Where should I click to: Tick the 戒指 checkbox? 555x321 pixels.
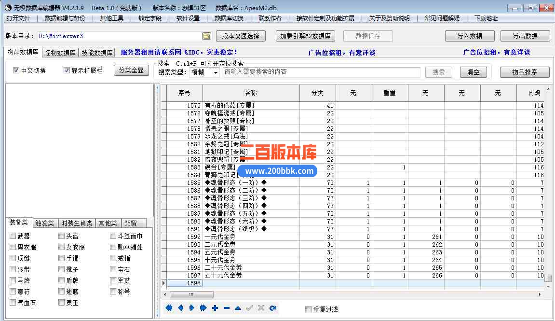click(113, 258)
